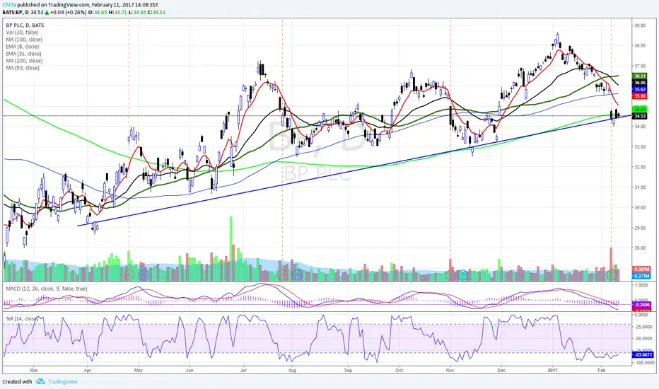Image resolution: width=659 pixels, height=389 pixels.
Task: Click the blue dividend marker near May
Action: coord(144,275)
